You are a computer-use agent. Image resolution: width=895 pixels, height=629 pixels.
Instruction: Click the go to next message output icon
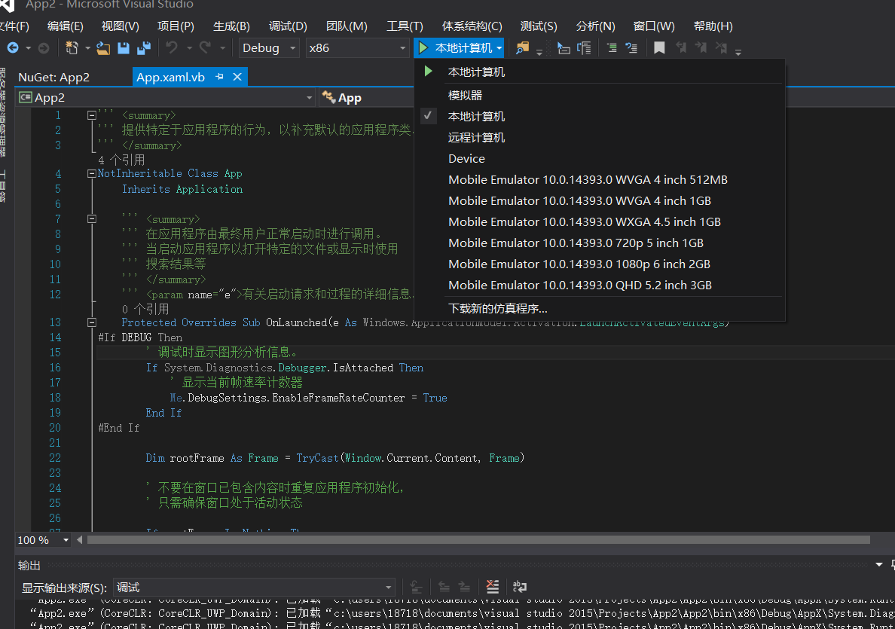(x=465, y=587)
